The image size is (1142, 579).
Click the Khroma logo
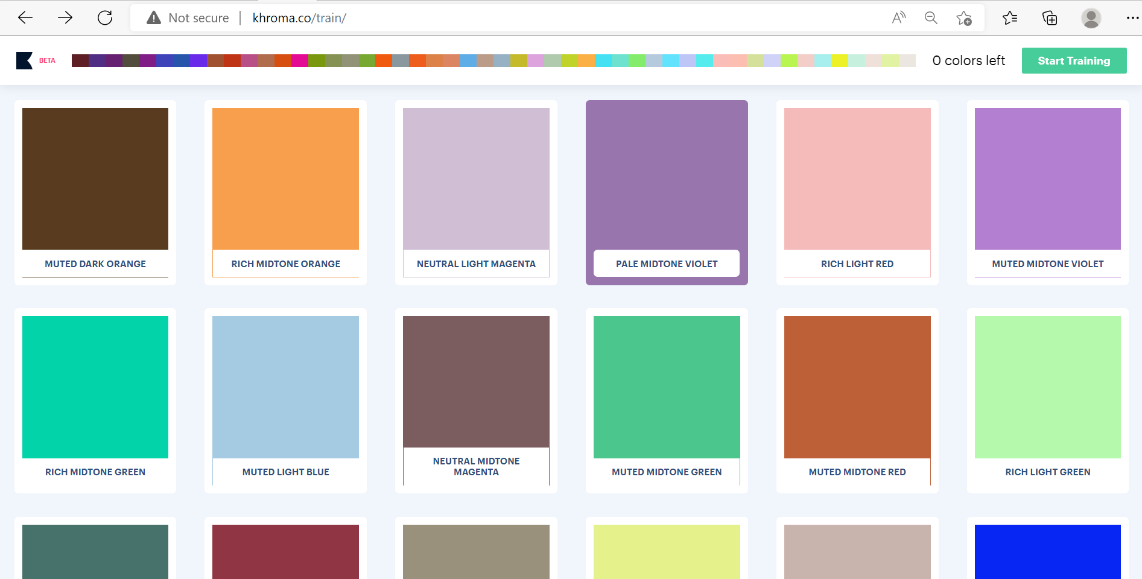[25, 60]
